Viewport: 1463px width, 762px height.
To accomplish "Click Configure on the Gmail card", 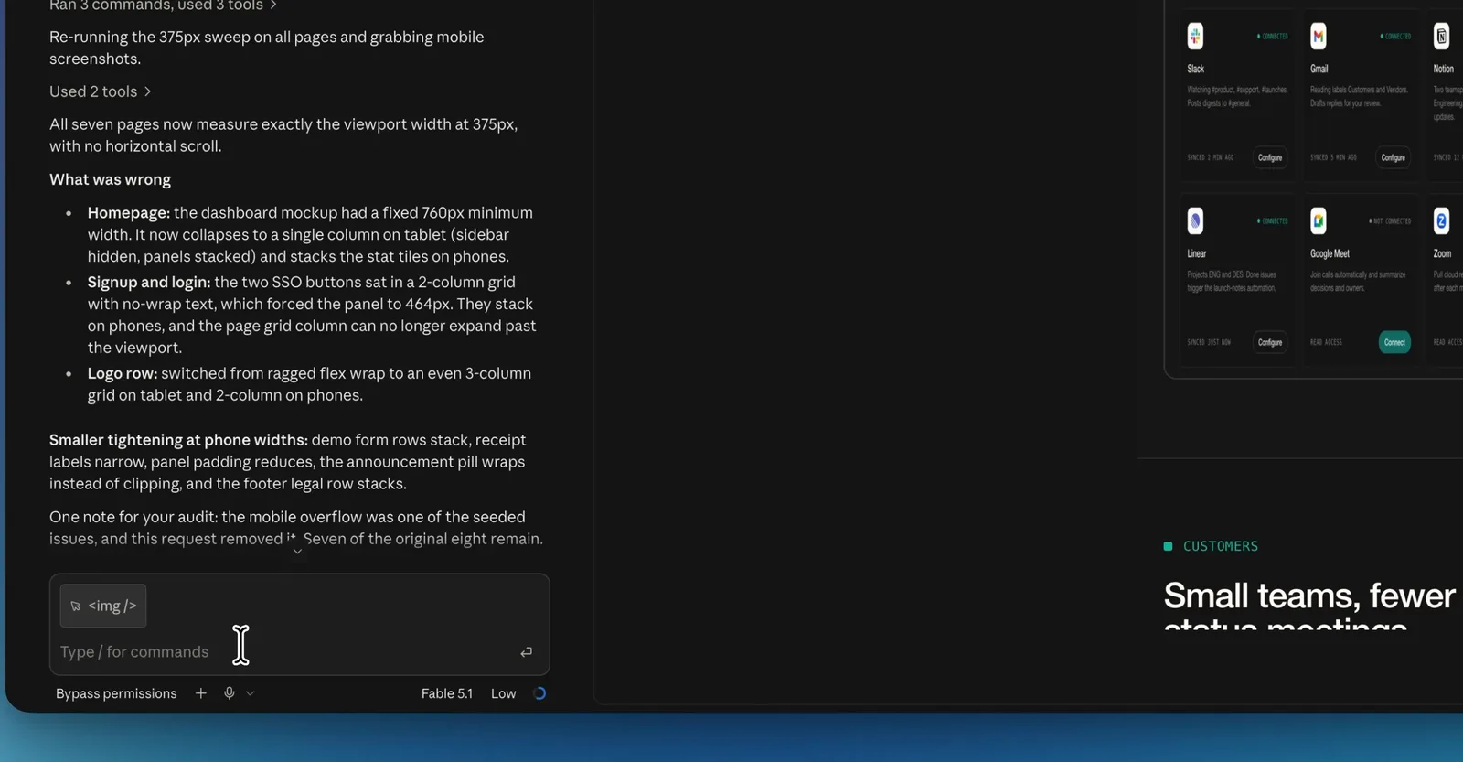I will pos(1394,157).
